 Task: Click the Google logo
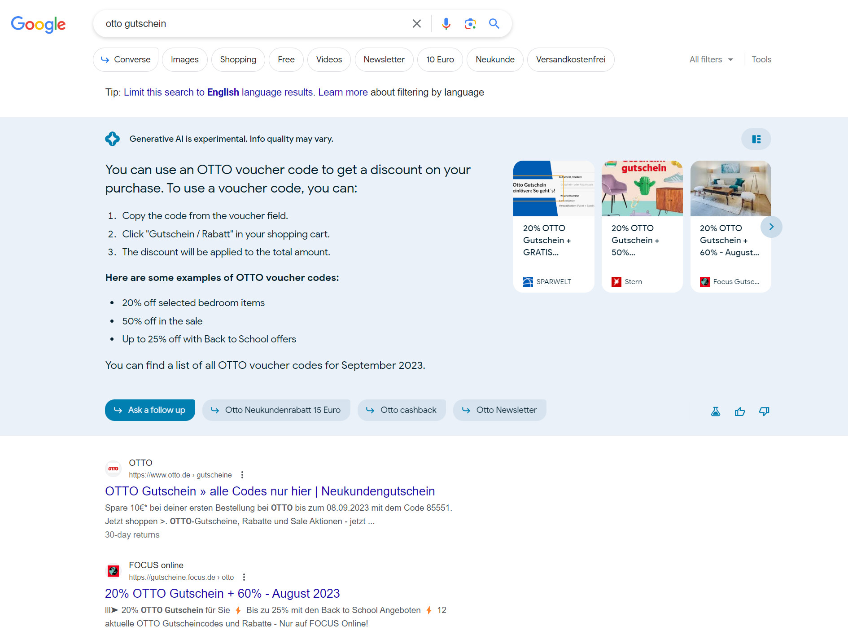(x=38, y=25)
